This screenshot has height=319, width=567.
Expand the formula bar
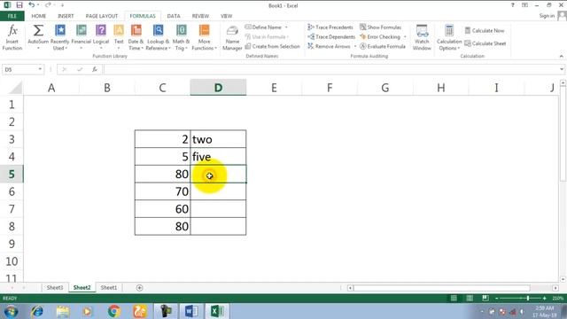point(562,69)
